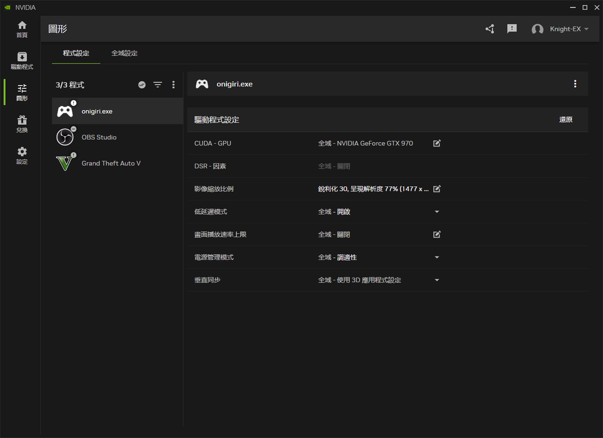Select onigiri.exe in the program list
603x438 pixels.
[x=117, y=111]
